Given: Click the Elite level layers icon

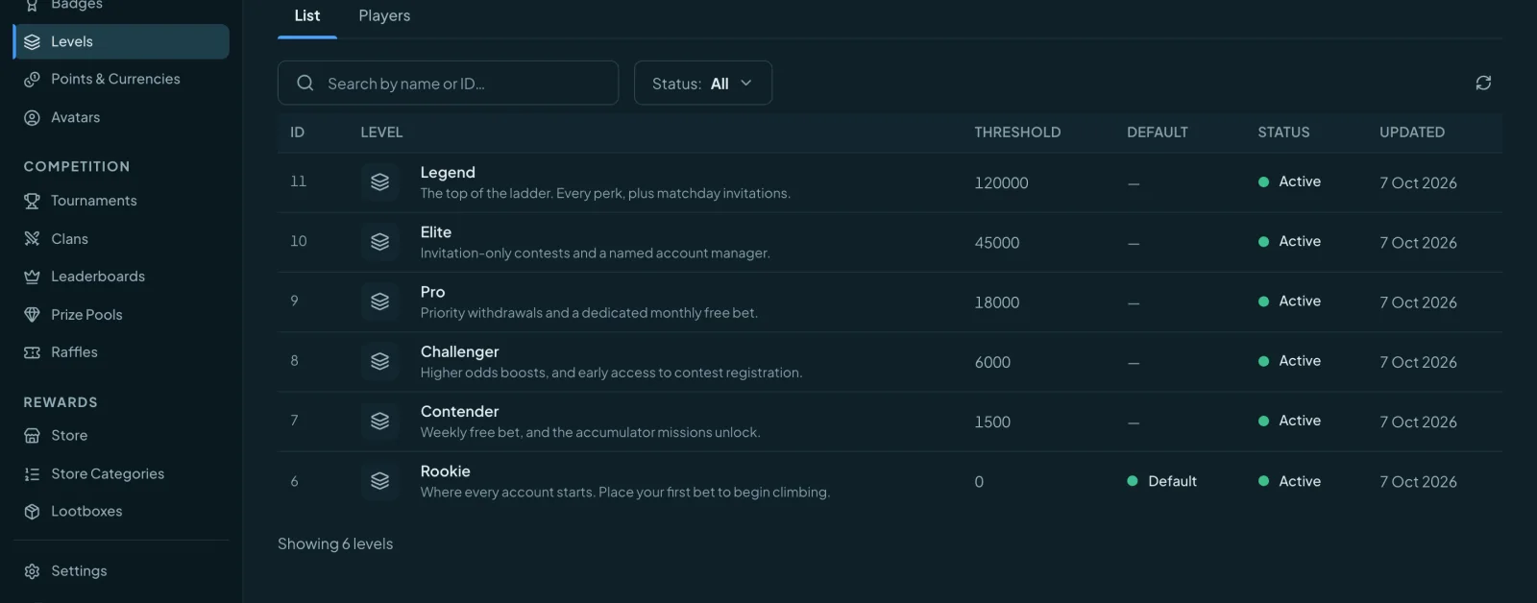Looking at the screenshot, I should (380, 241).
